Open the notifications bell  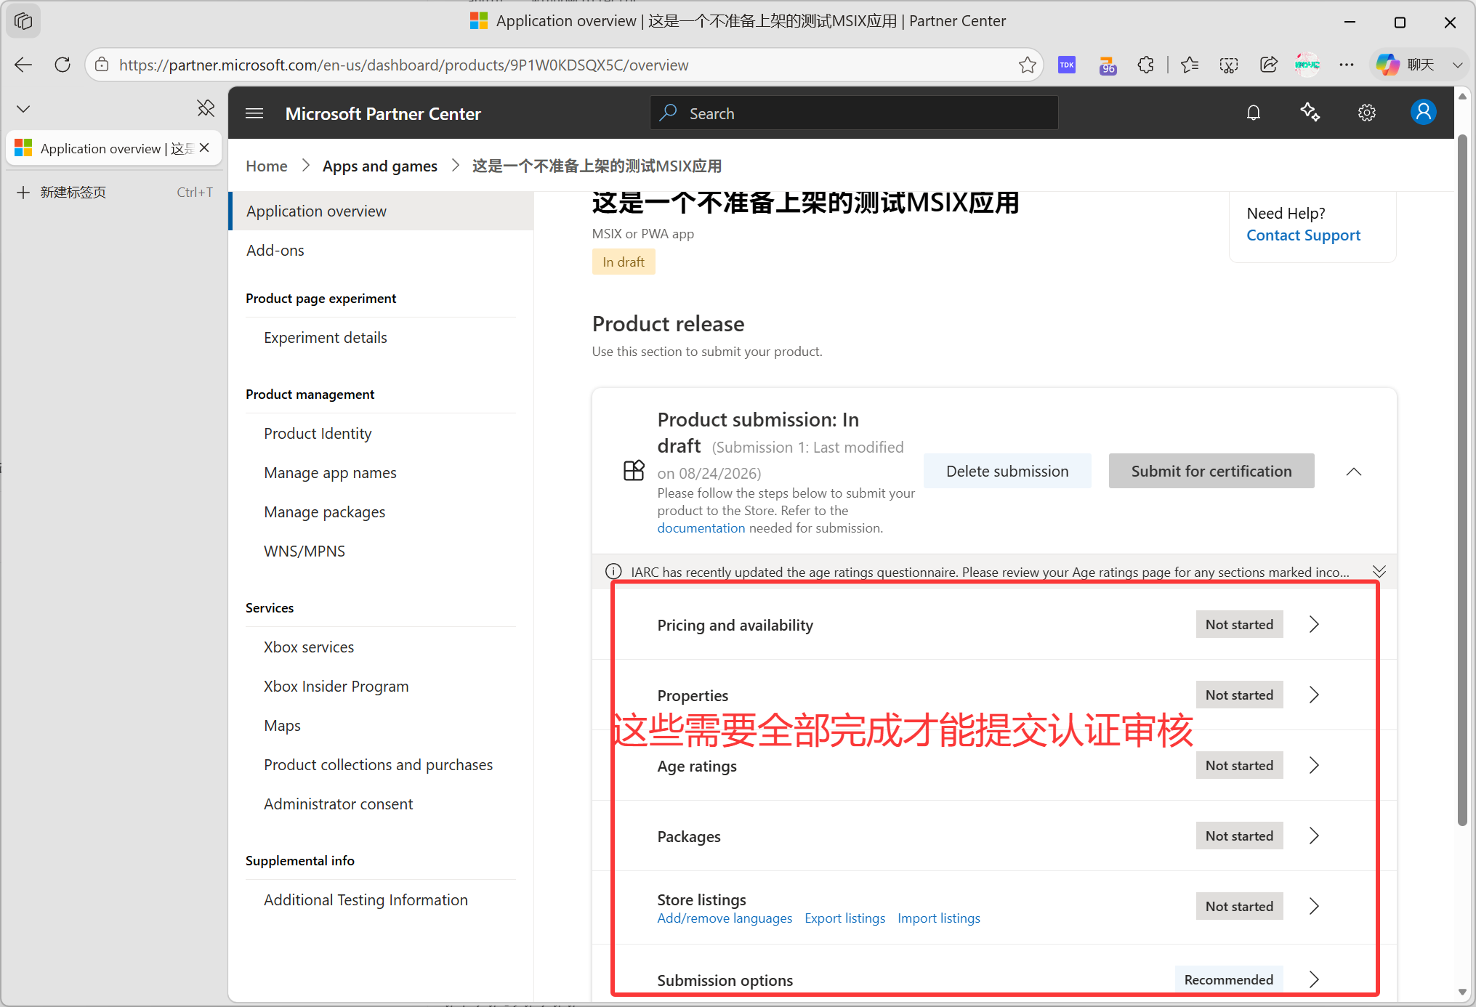[x=1254, y=113]
